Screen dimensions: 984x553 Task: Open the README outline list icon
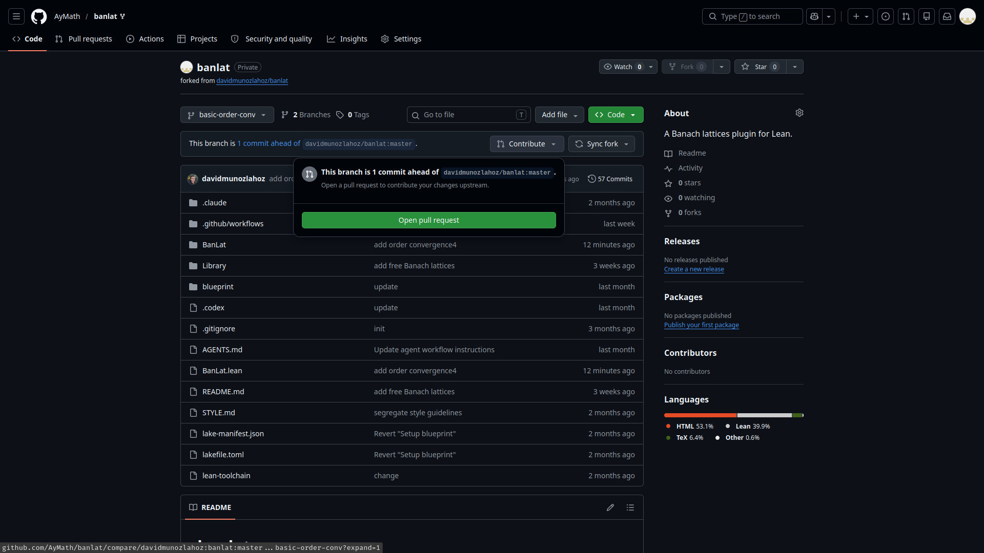(x=630, y=507)
